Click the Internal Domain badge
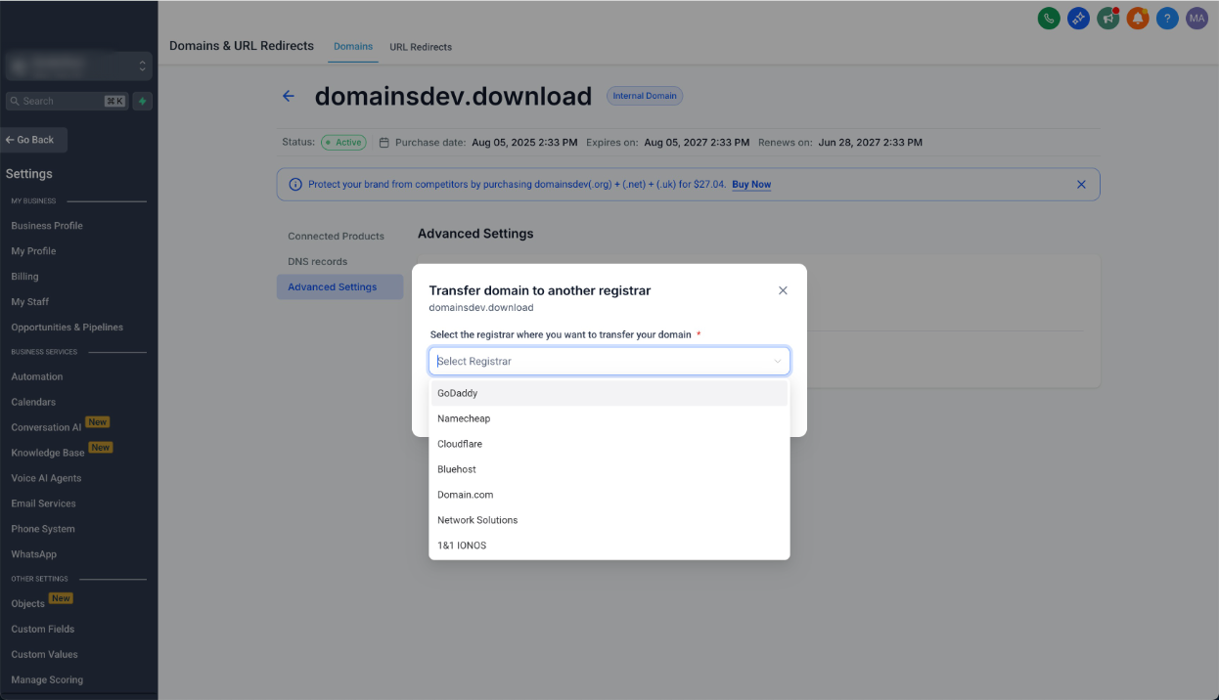Viewport: 1219px width, 700px height. [645, 96]
